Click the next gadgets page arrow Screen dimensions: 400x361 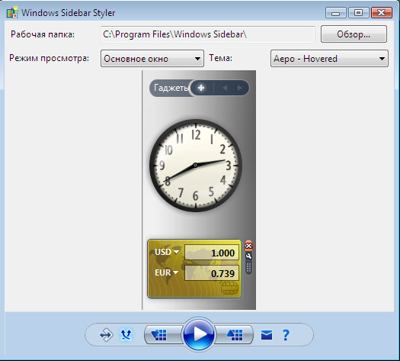[x=240, y=88]
